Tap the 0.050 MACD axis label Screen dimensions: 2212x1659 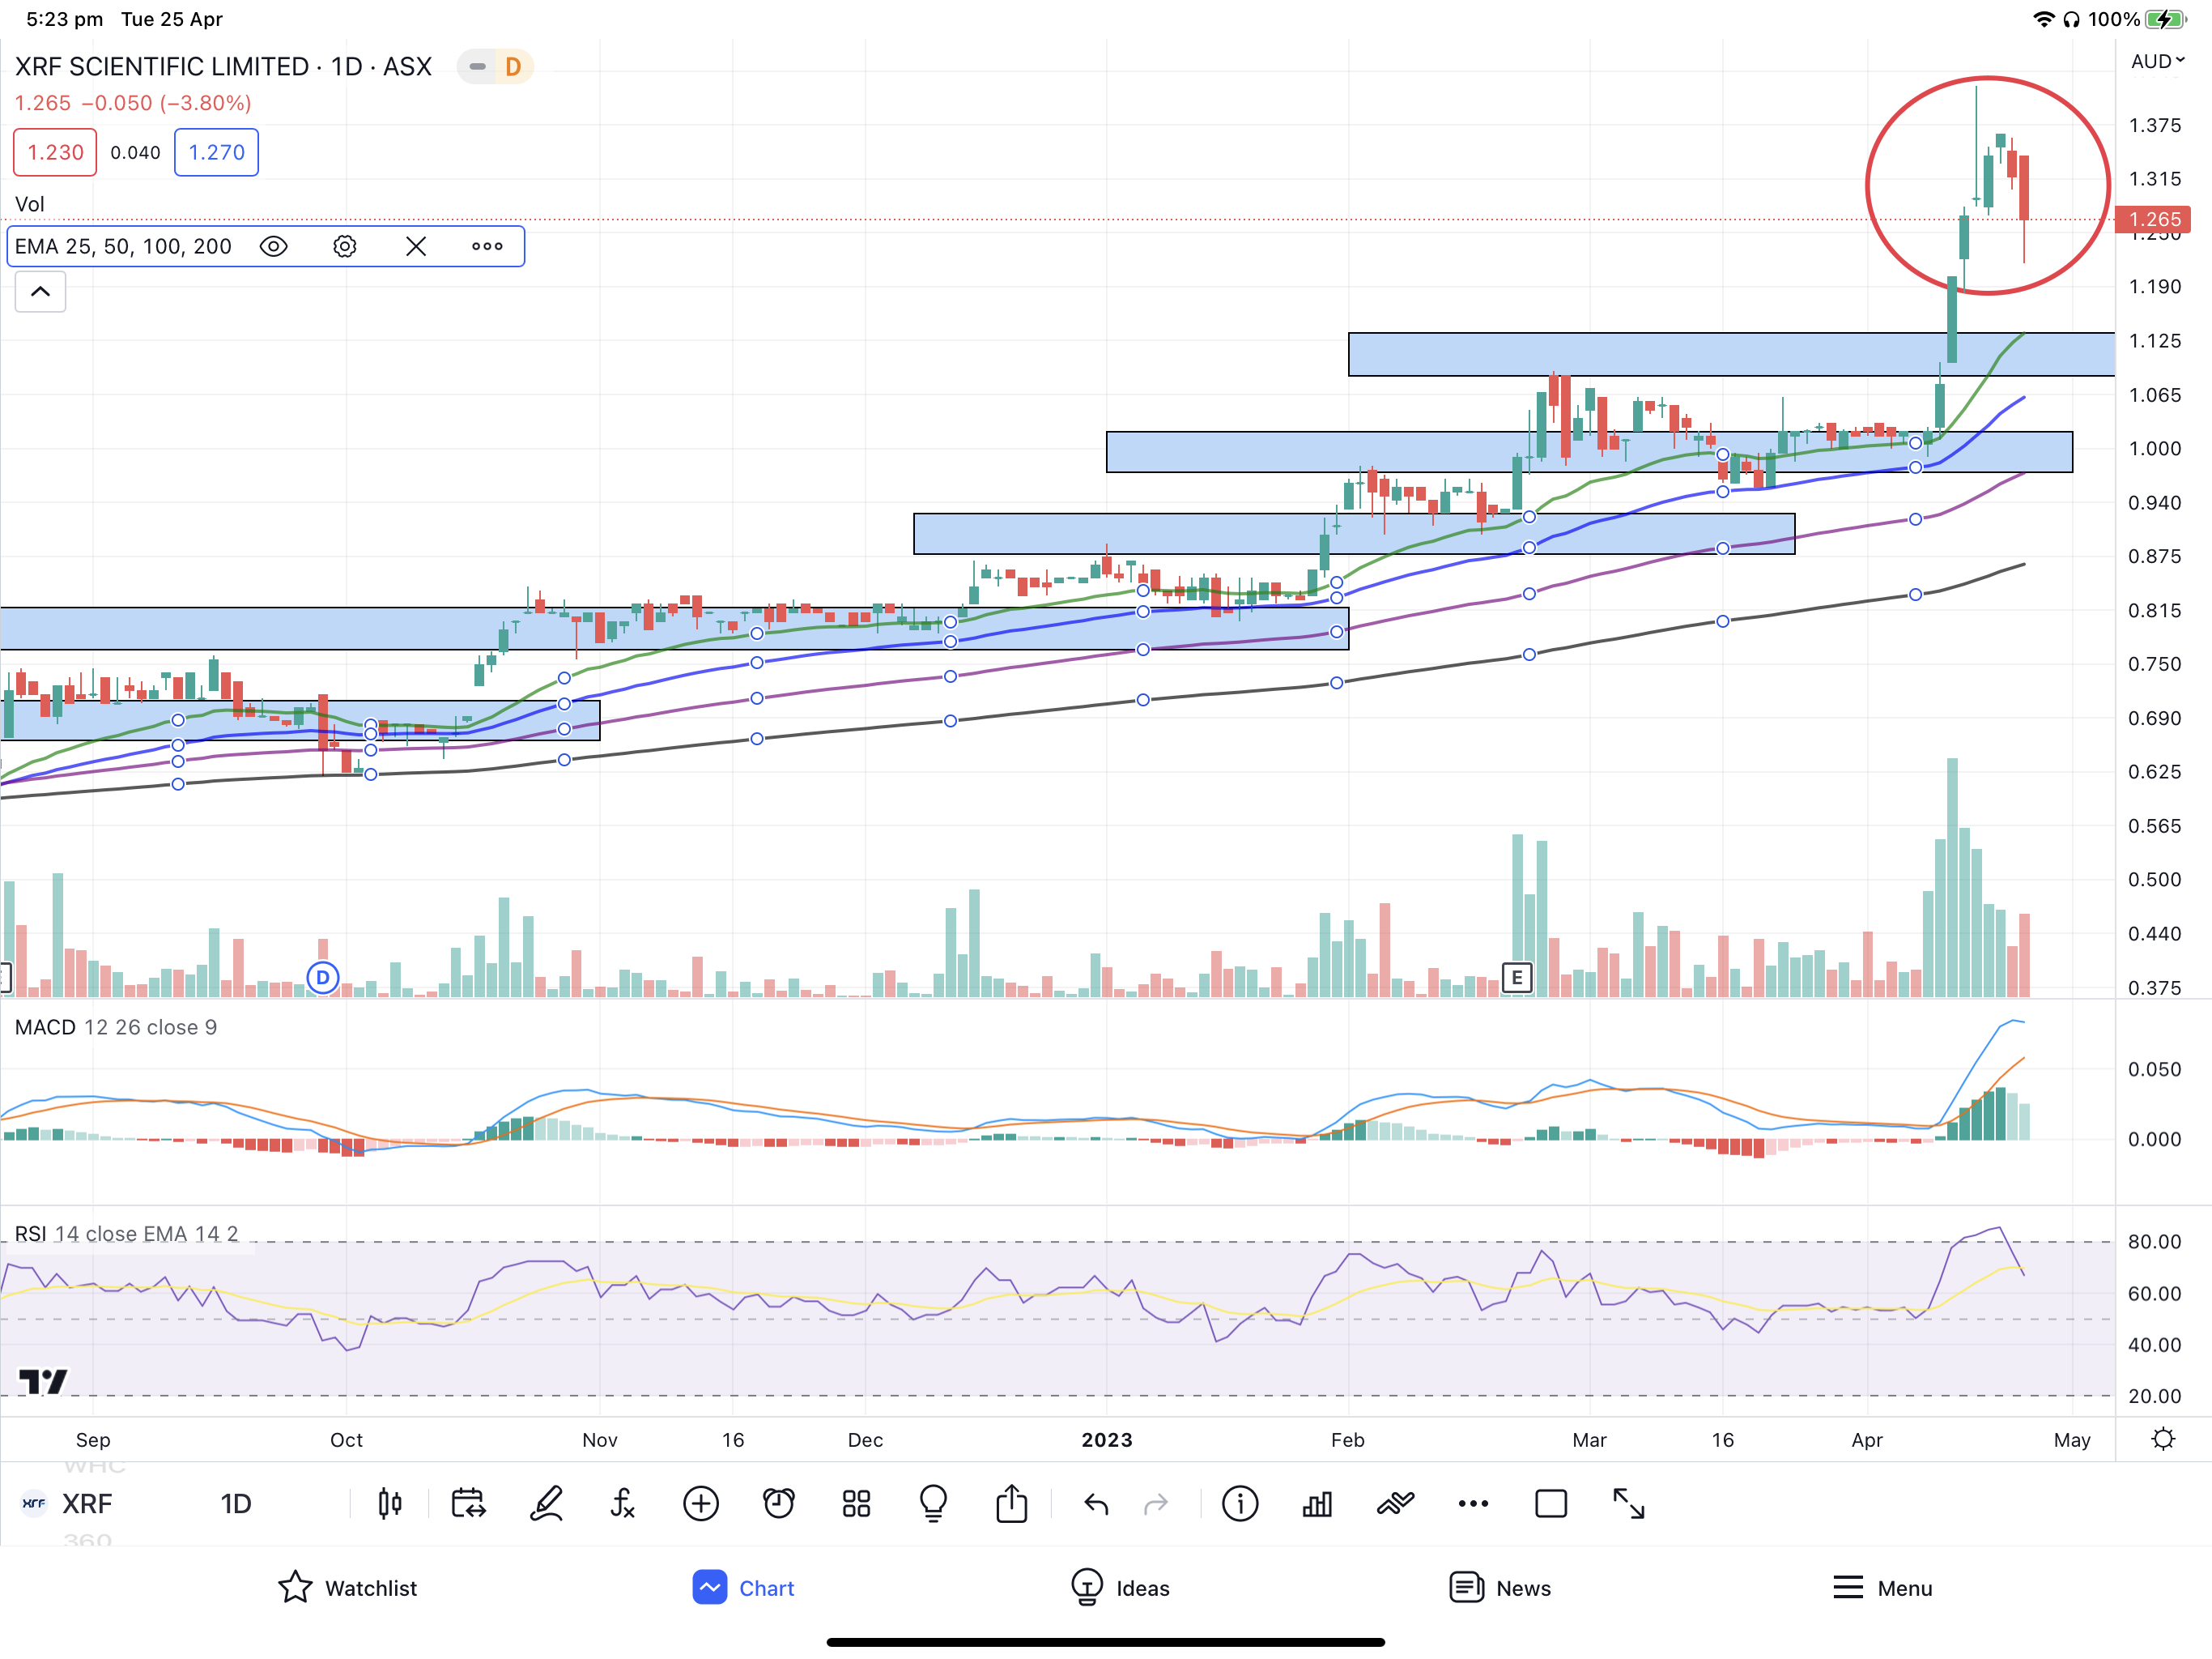[2154, 1068]
